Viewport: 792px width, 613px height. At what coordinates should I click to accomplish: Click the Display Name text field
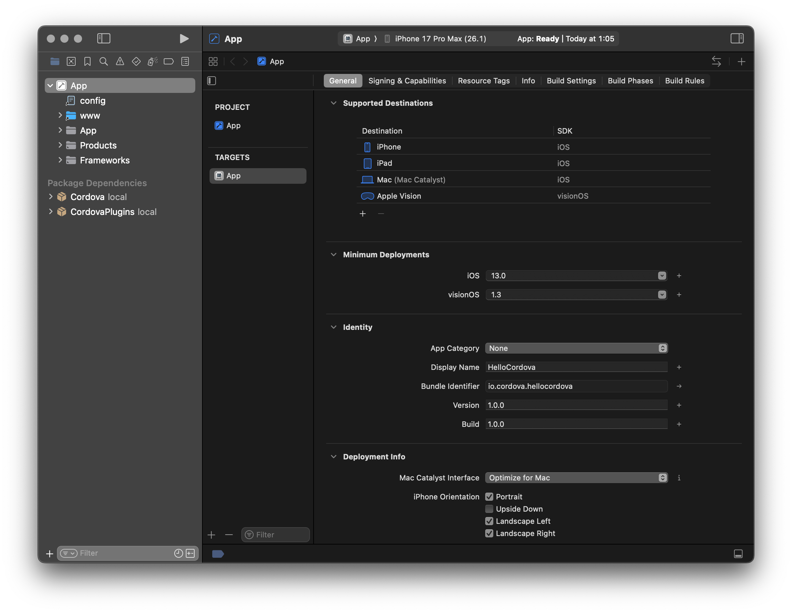click(576, 367)
